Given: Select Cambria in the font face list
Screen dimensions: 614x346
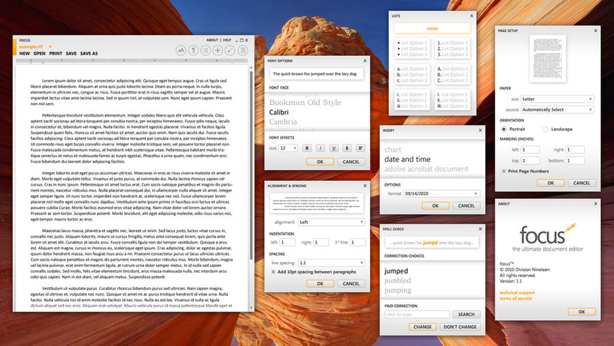Looking at the screenshot, I should [283, 122].
